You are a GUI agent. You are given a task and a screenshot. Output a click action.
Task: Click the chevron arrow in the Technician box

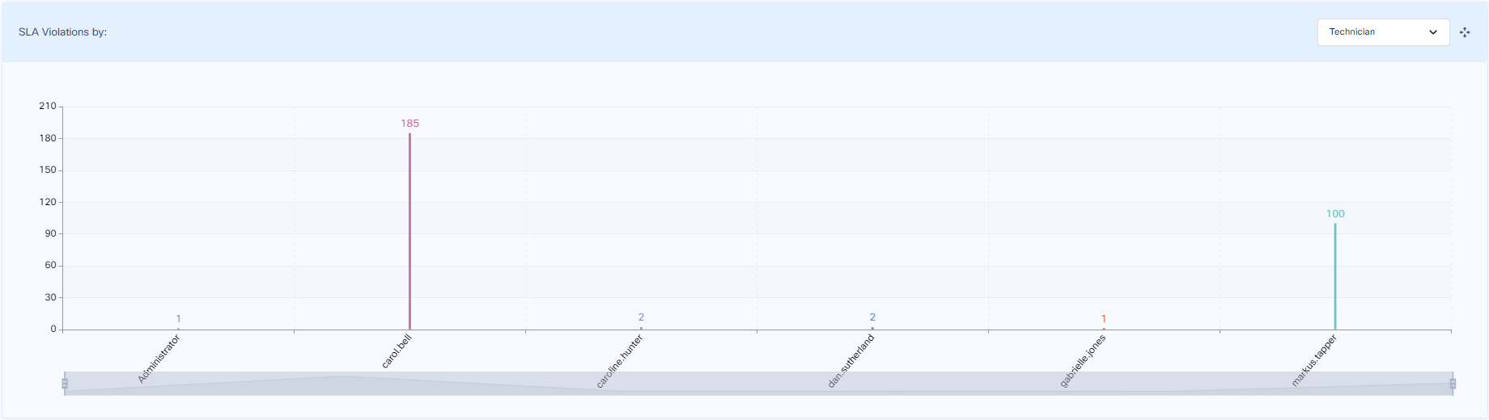(x=1433, y=32)
